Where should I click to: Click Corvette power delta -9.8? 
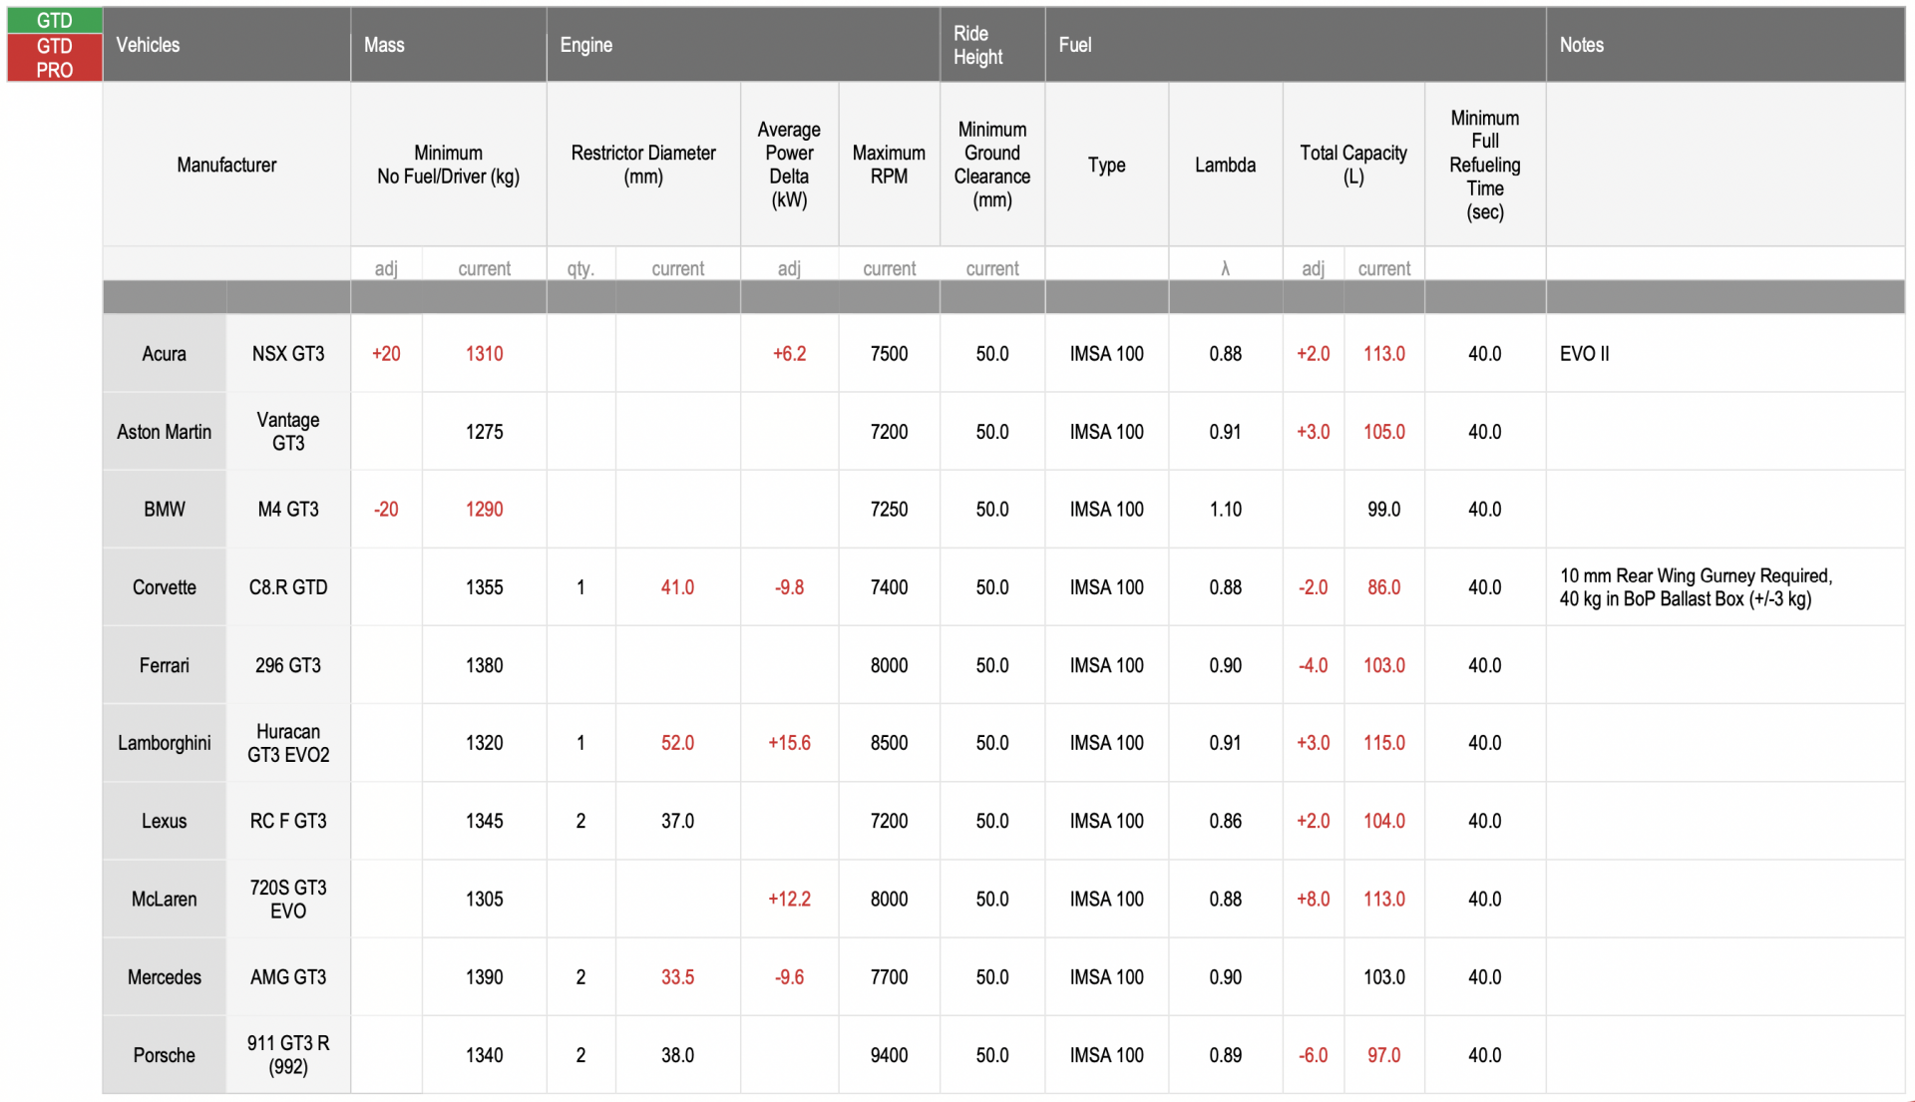click(789, 587)
